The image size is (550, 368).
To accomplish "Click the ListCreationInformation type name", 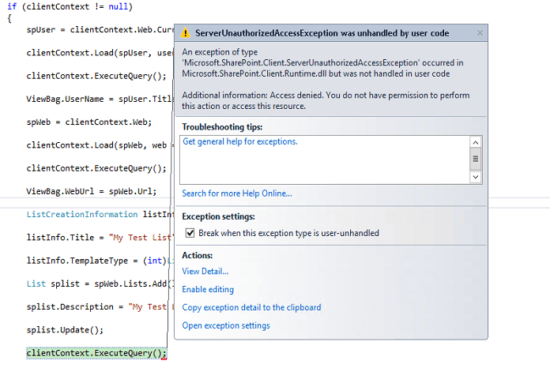I will (82, 215).
